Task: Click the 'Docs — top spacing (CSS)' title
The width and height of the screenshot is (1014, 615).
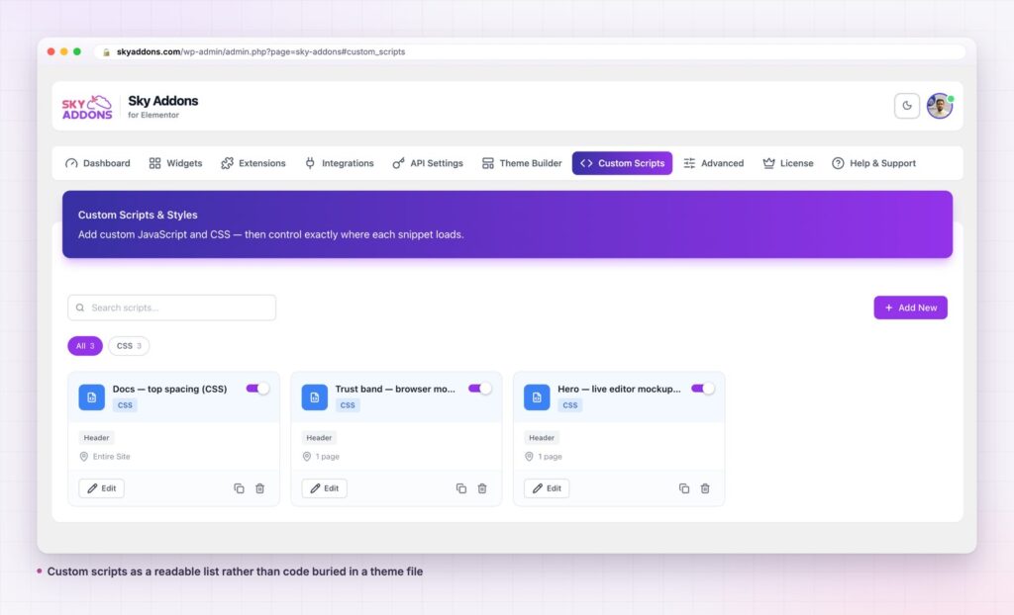Action: (169, 389)
